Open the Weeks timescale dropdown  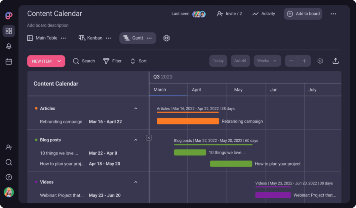(x=267, y=61)
